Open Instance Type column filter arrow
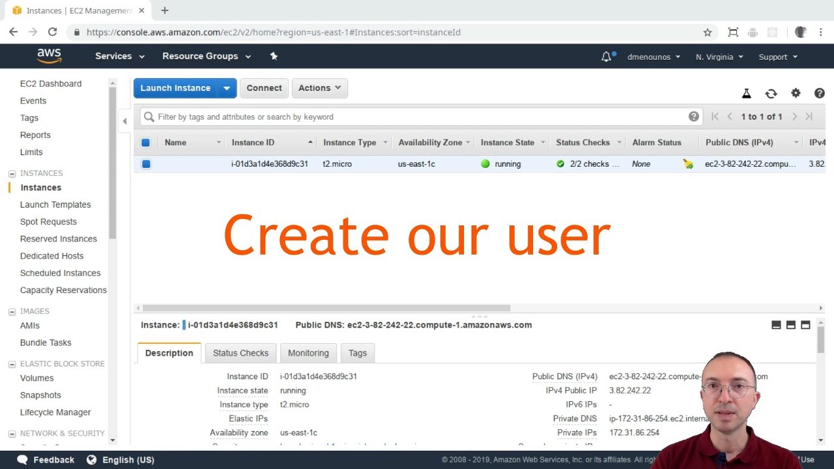 pyautogui.click(x=385, y=143)
